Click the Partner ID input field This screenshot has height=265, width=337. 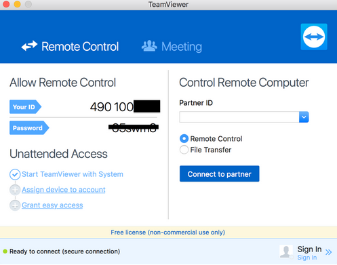click(239, 117)
